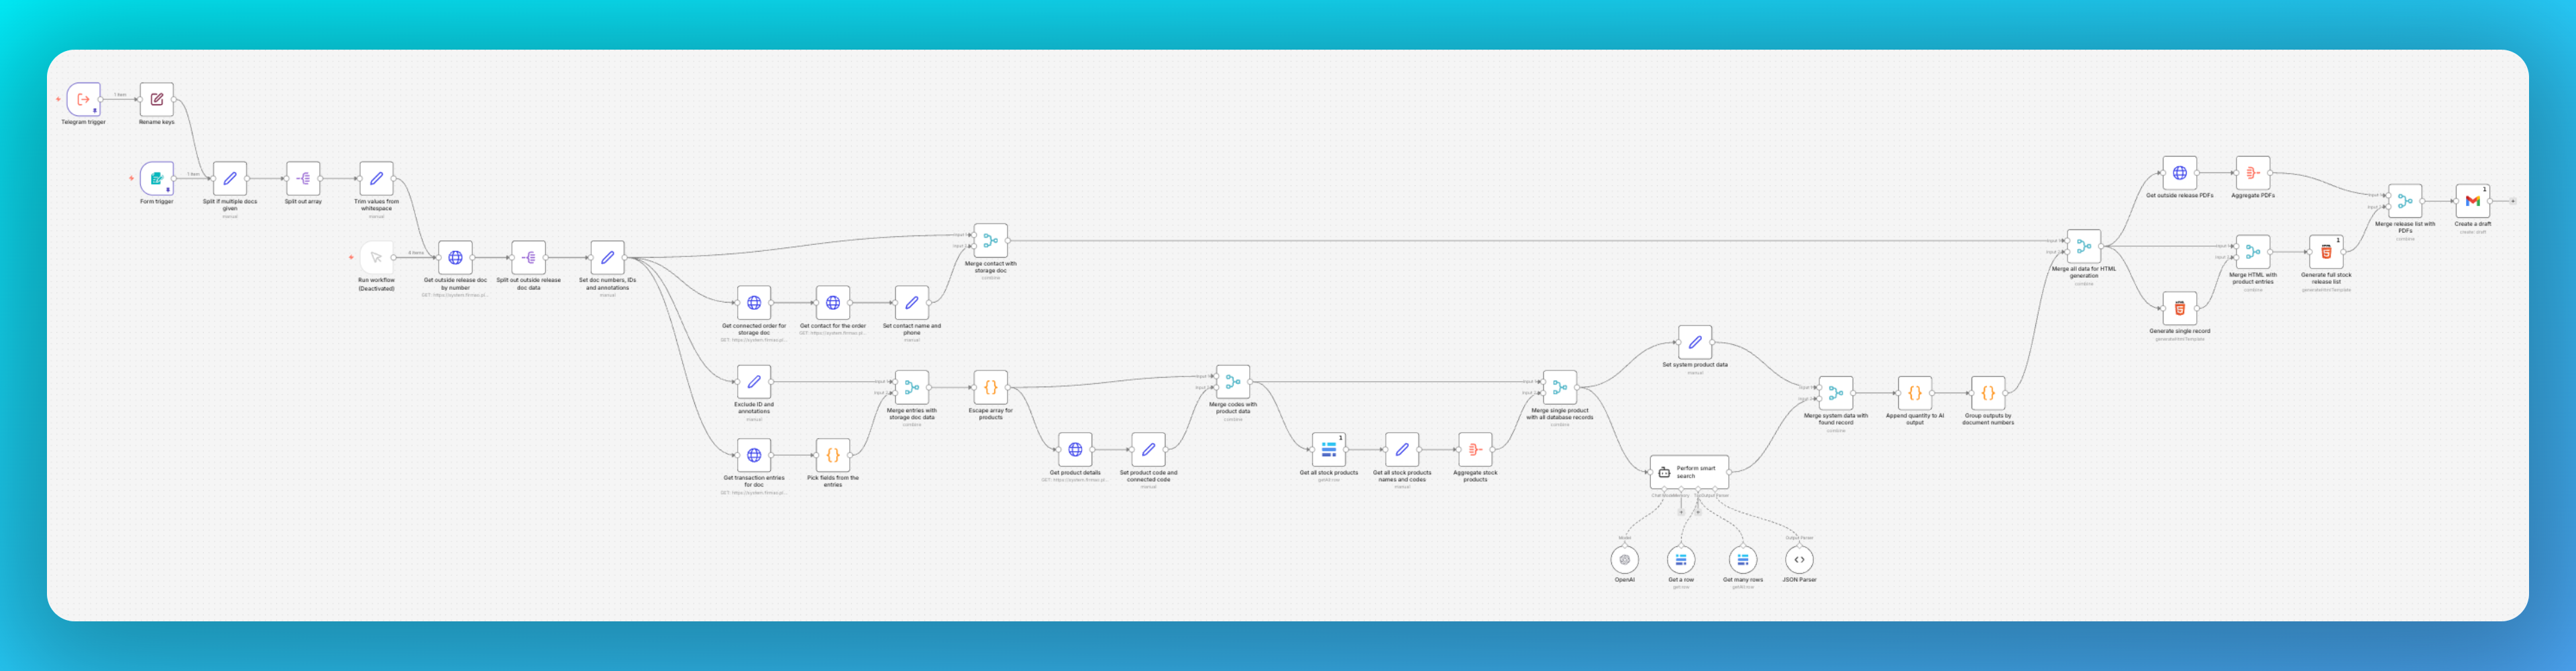Screen dimensions: 2576x671
Task: Click the Form trigger node icon
Action: pyautogui.click(x=157, y=179)
